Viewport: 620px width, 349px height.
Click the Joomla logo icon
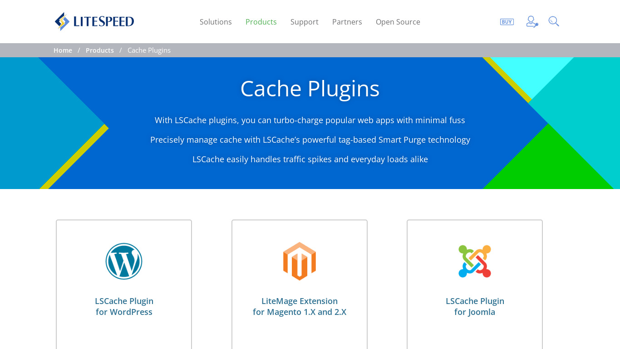(475, 261)
